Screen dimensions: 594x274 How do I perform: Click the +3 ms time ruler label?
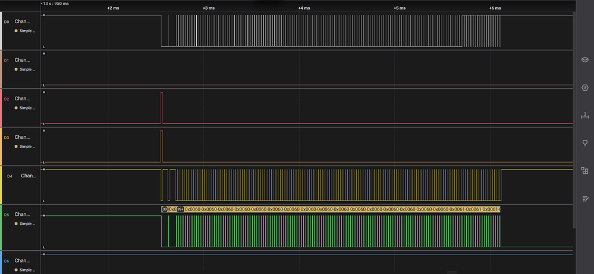208,8
